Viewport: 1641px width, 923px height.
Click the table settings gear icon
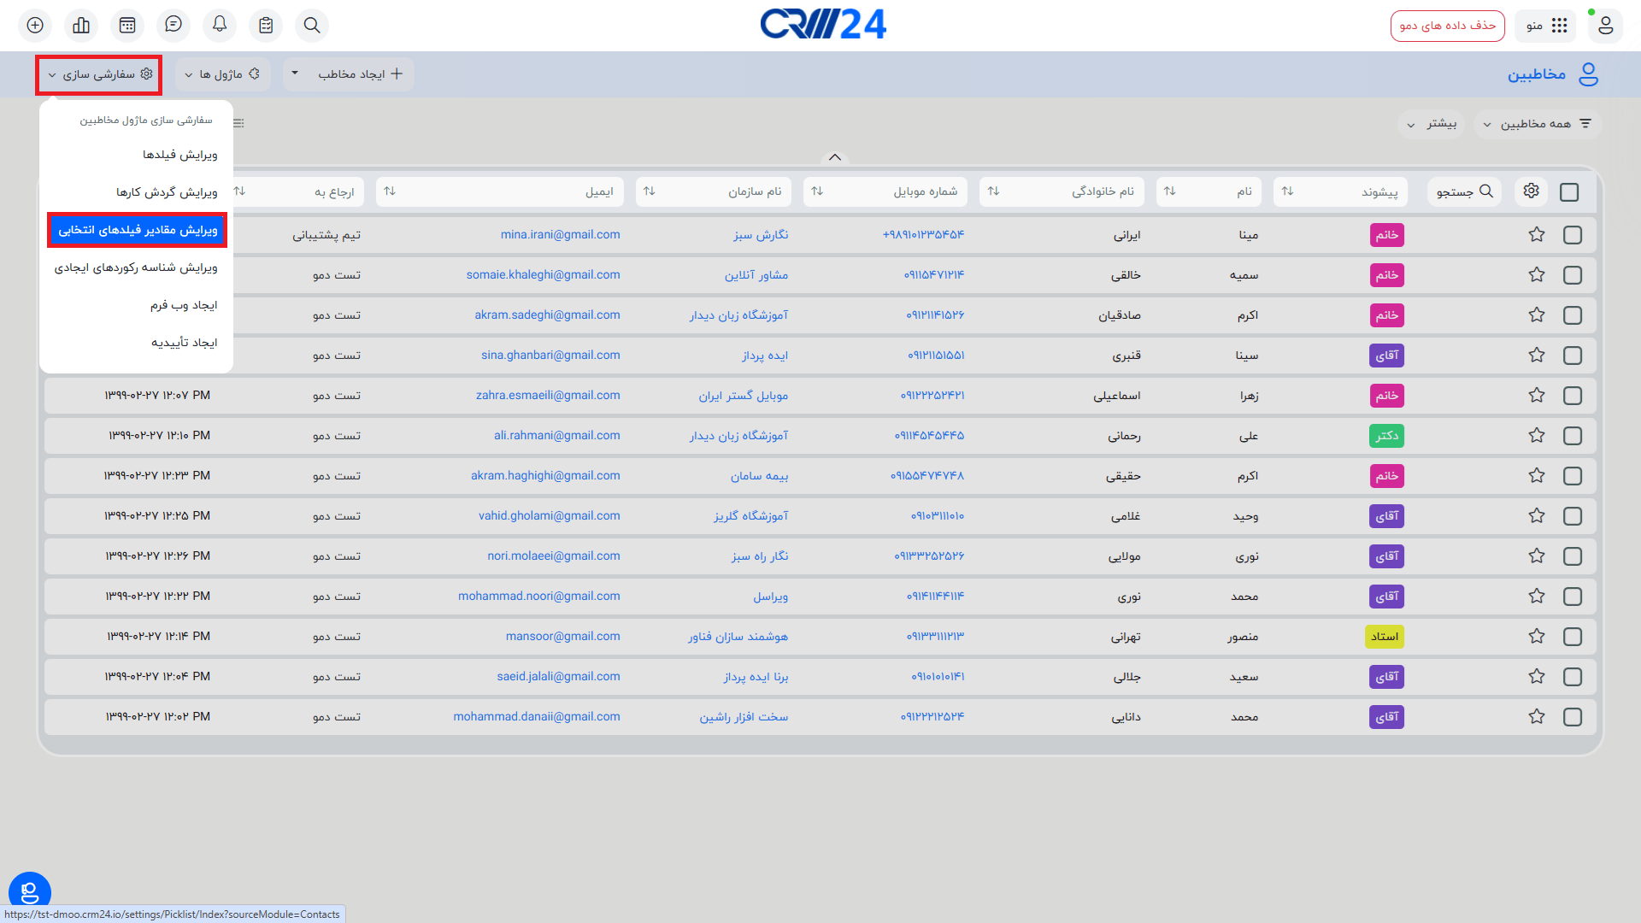[1531, 191]
